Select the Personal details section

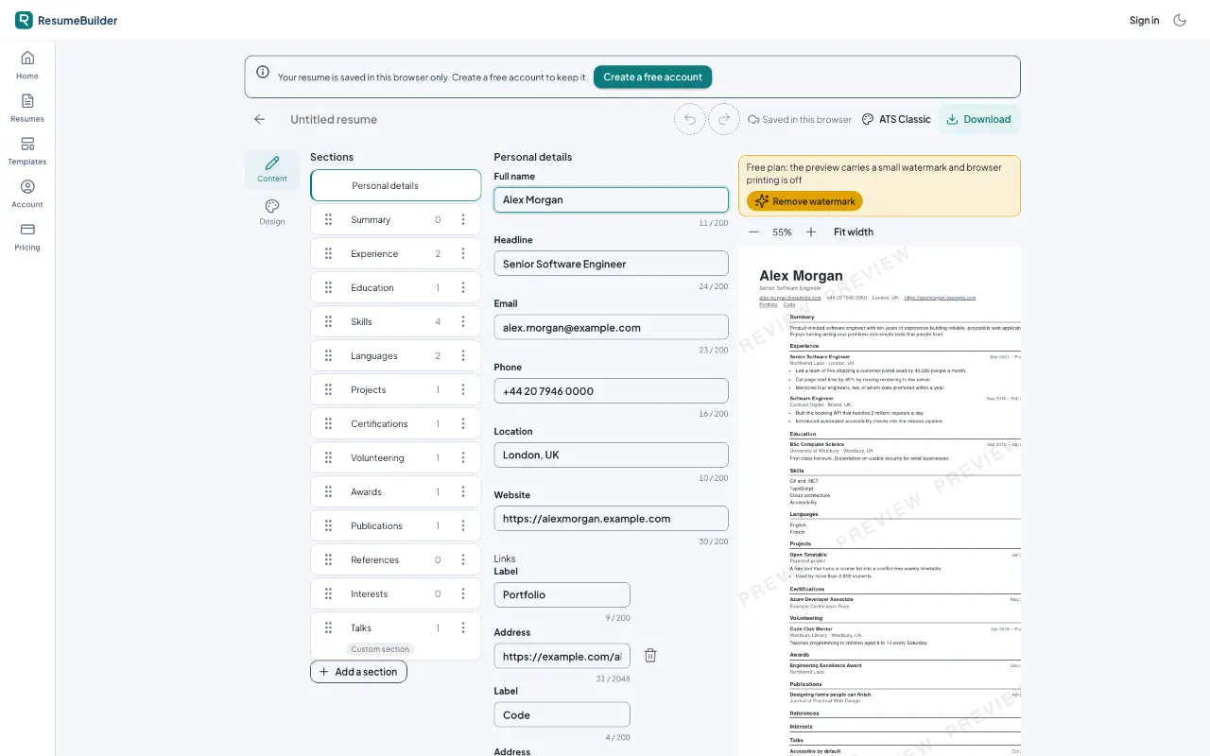click(395, 185)
